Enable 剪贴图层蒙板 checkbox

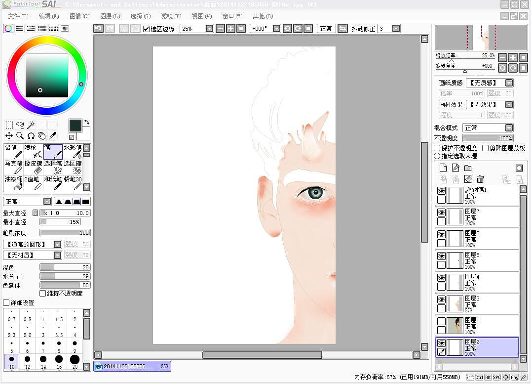(x=485, y=148)
